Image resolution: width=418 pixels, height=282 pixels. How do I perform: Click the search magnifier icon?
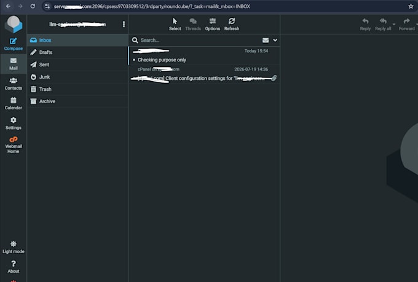click(135, 41)
